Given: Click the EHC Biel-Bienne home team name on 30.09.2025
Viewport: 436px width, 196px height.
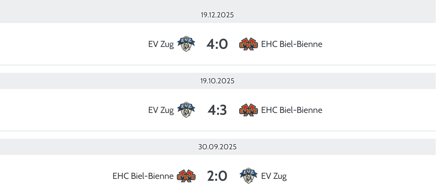Looking at the screenshot, I should 143,176.
